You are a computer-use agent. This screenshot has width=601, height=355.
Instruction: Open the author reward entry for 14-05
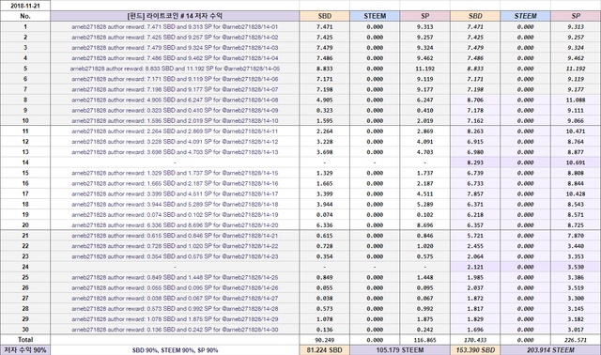click(175, 69)
